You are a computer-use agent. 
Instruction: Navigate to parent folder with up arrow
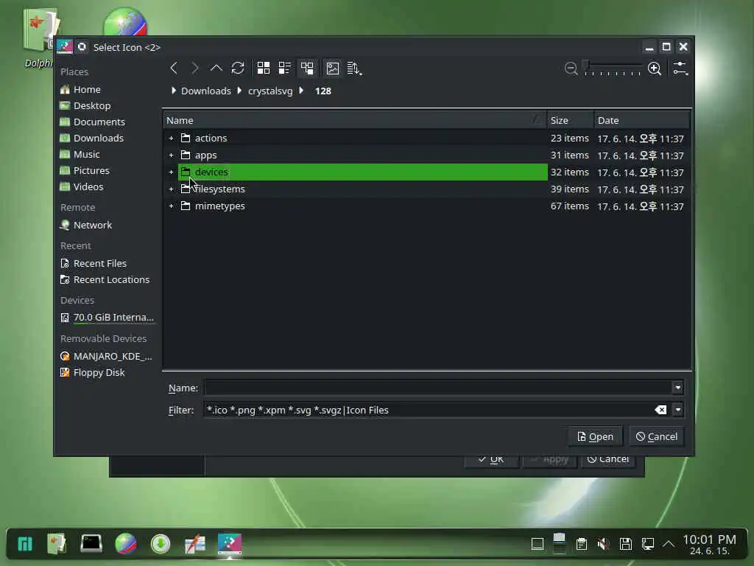pos(216,68)
